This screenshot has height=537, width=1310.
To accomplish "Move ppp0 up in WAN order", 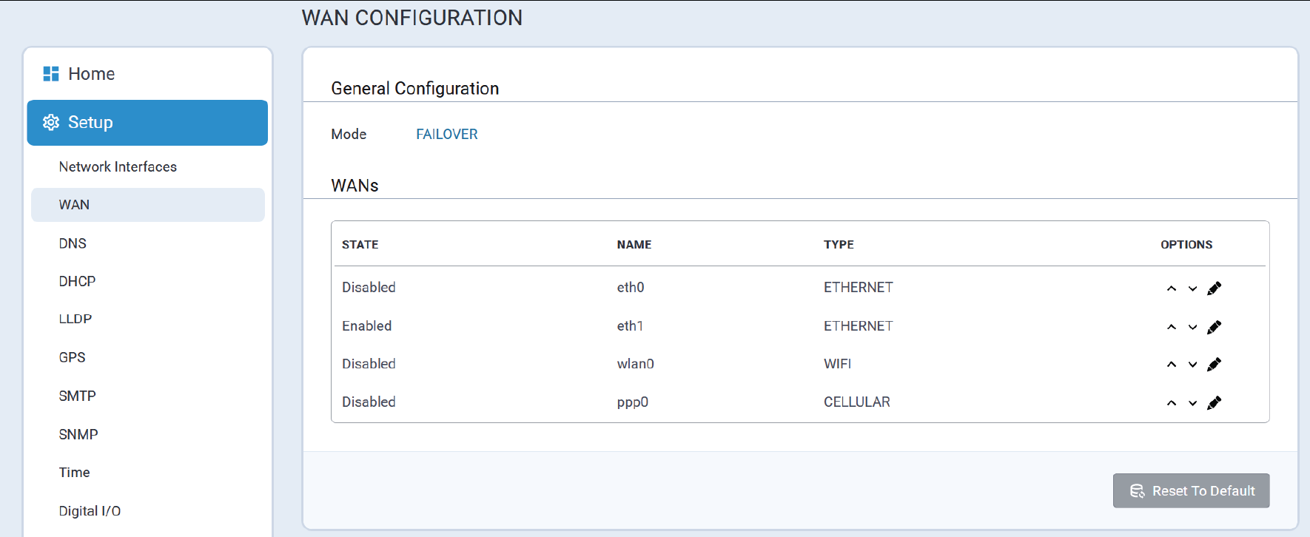I will coord(1172,403).
